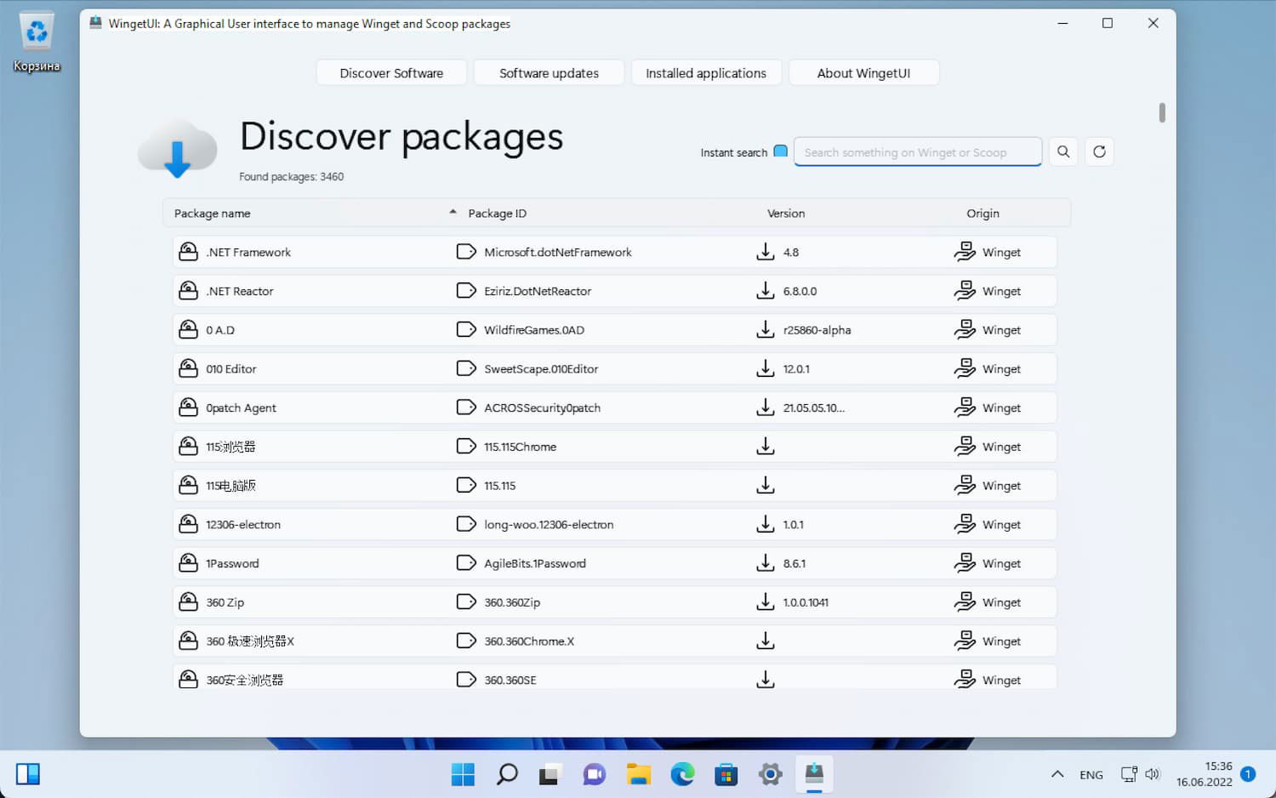Screen dimensions: 1276x798
Task: Click the Package ID column header
Action: click(x=498, y=214)
